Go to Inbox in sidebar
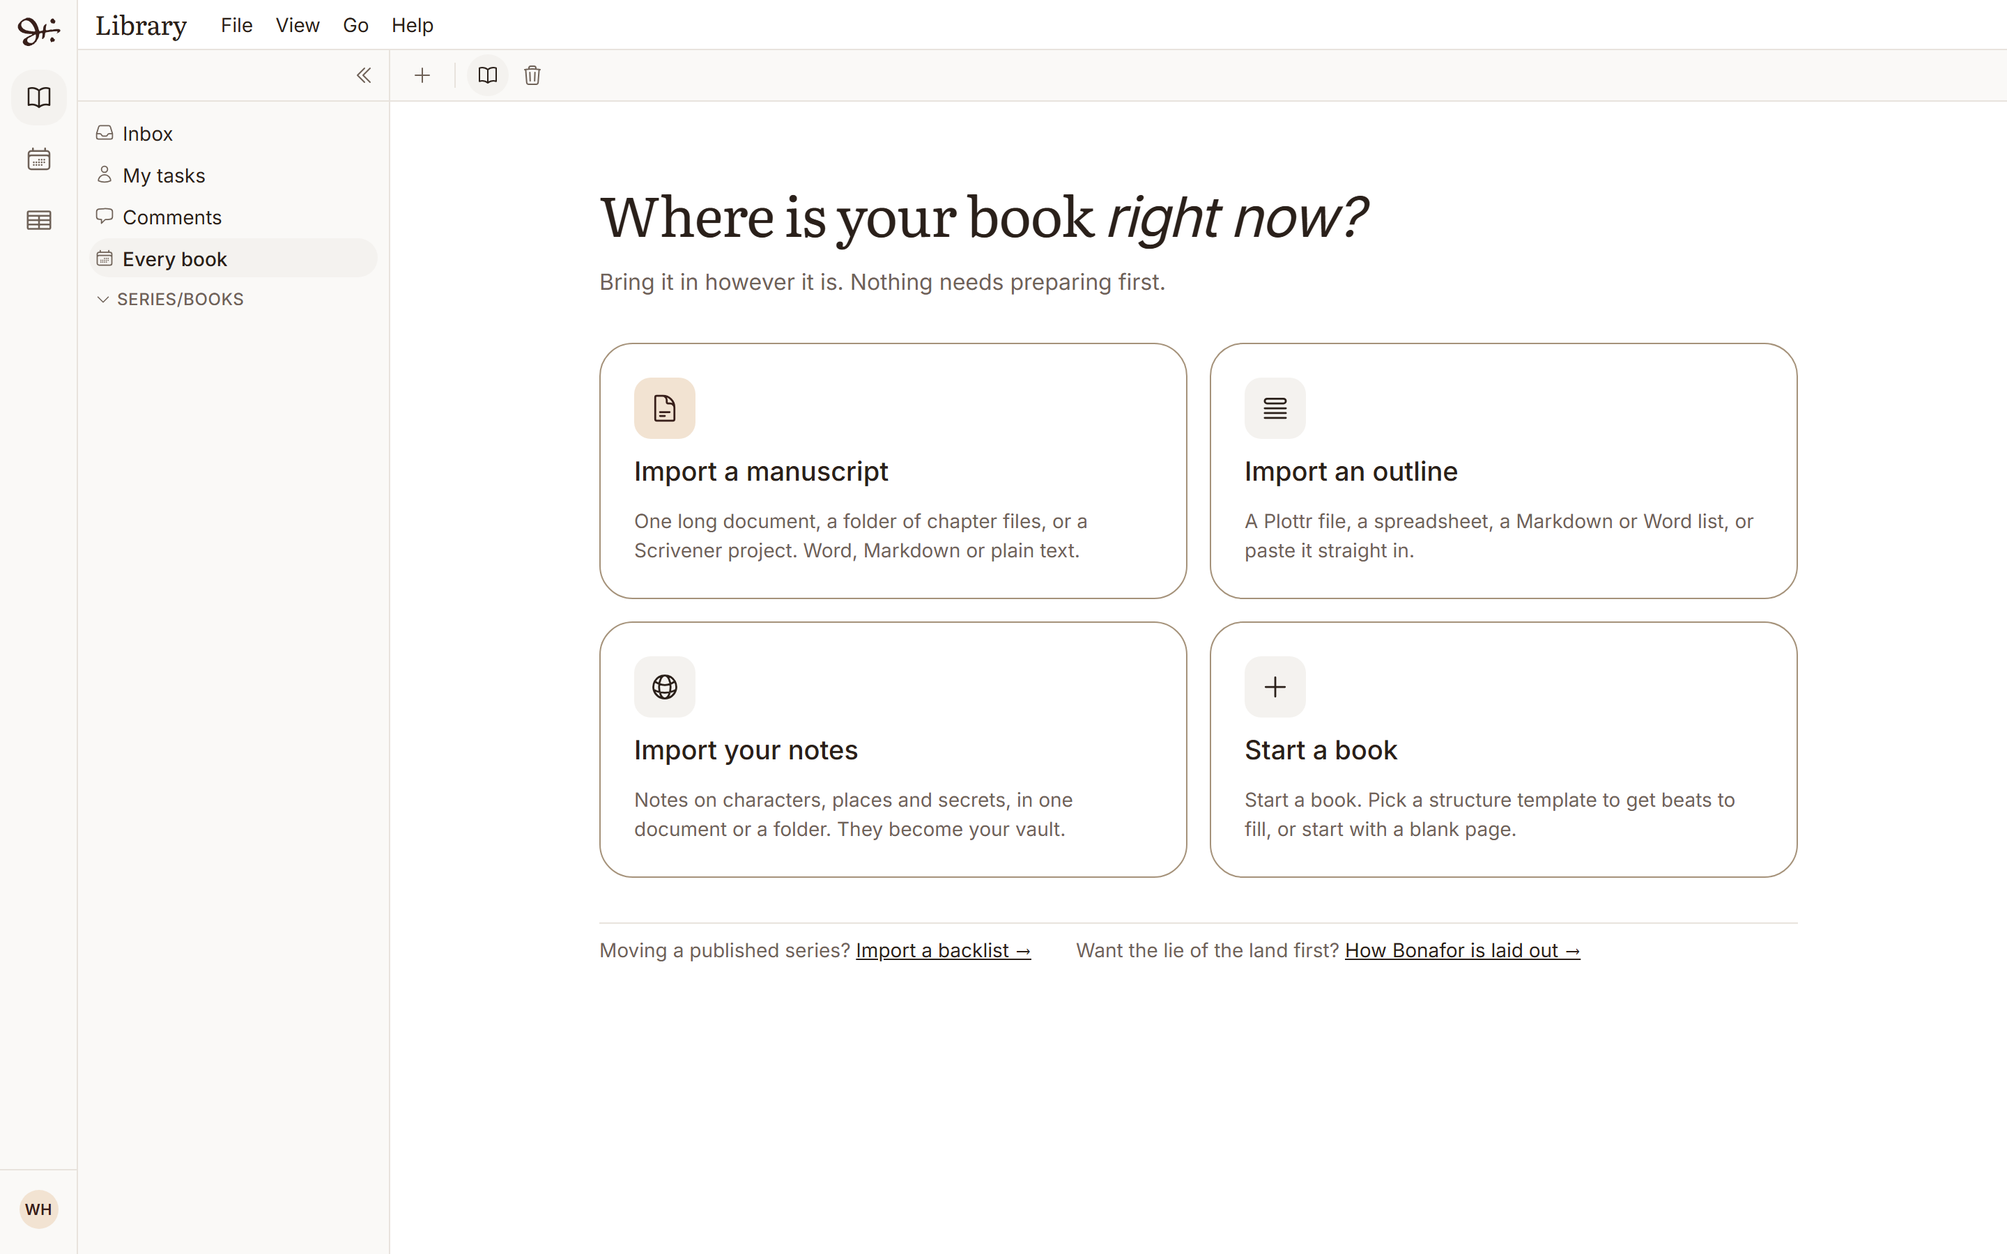The width and height of the screenshot is (2007, 1254). 233,134
